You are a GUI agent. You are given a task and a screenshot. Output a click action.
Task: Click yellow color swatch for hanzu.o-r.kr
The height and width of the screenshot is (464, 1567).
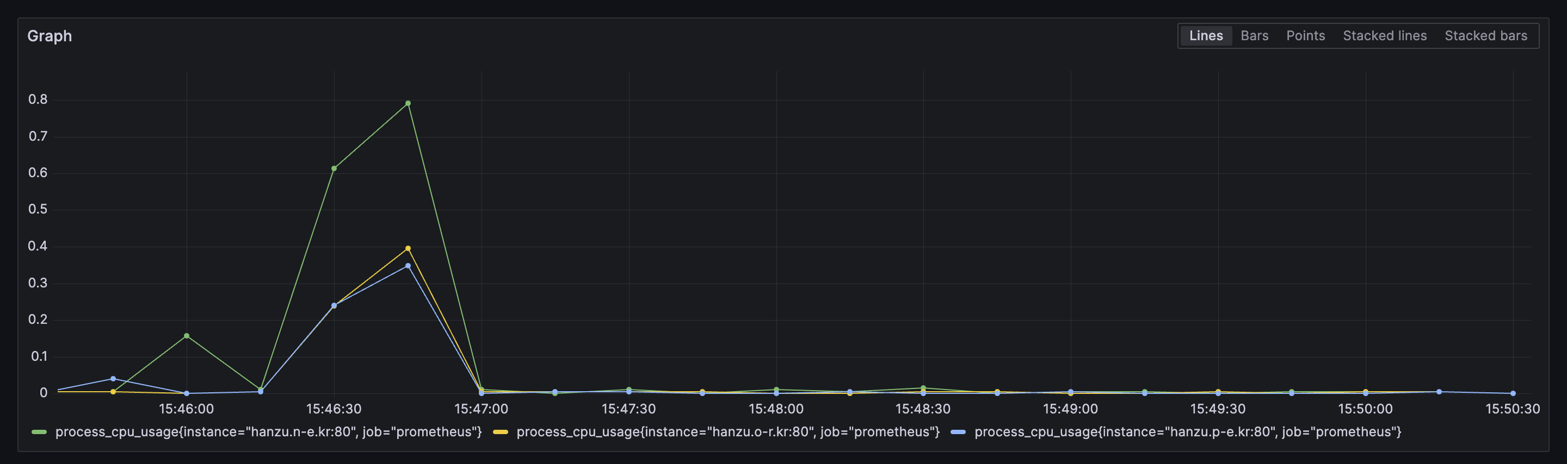[x=500, y=432]
